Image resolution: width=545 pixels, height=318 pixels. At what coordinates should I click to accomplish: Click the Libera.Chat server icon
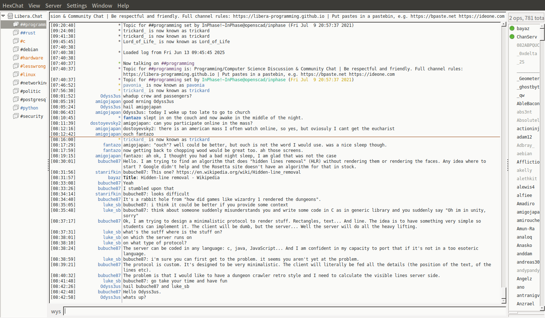[x=11, y=16]
